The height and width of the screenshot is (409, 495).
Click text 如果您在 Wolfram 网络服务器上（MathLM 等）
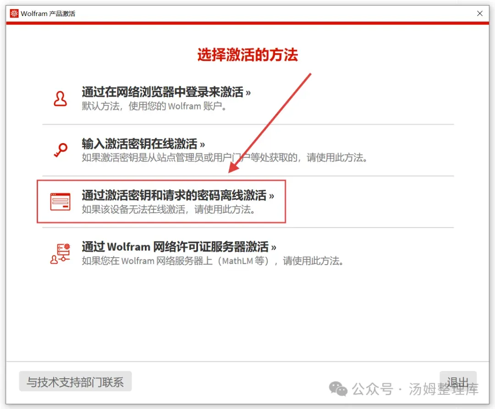(175, 261)
